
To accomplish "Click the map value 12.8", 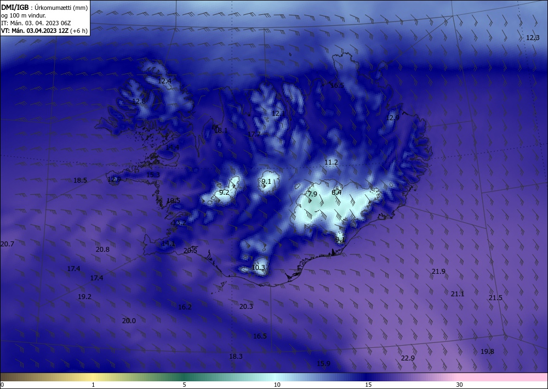I will click(x=139, y=102).
